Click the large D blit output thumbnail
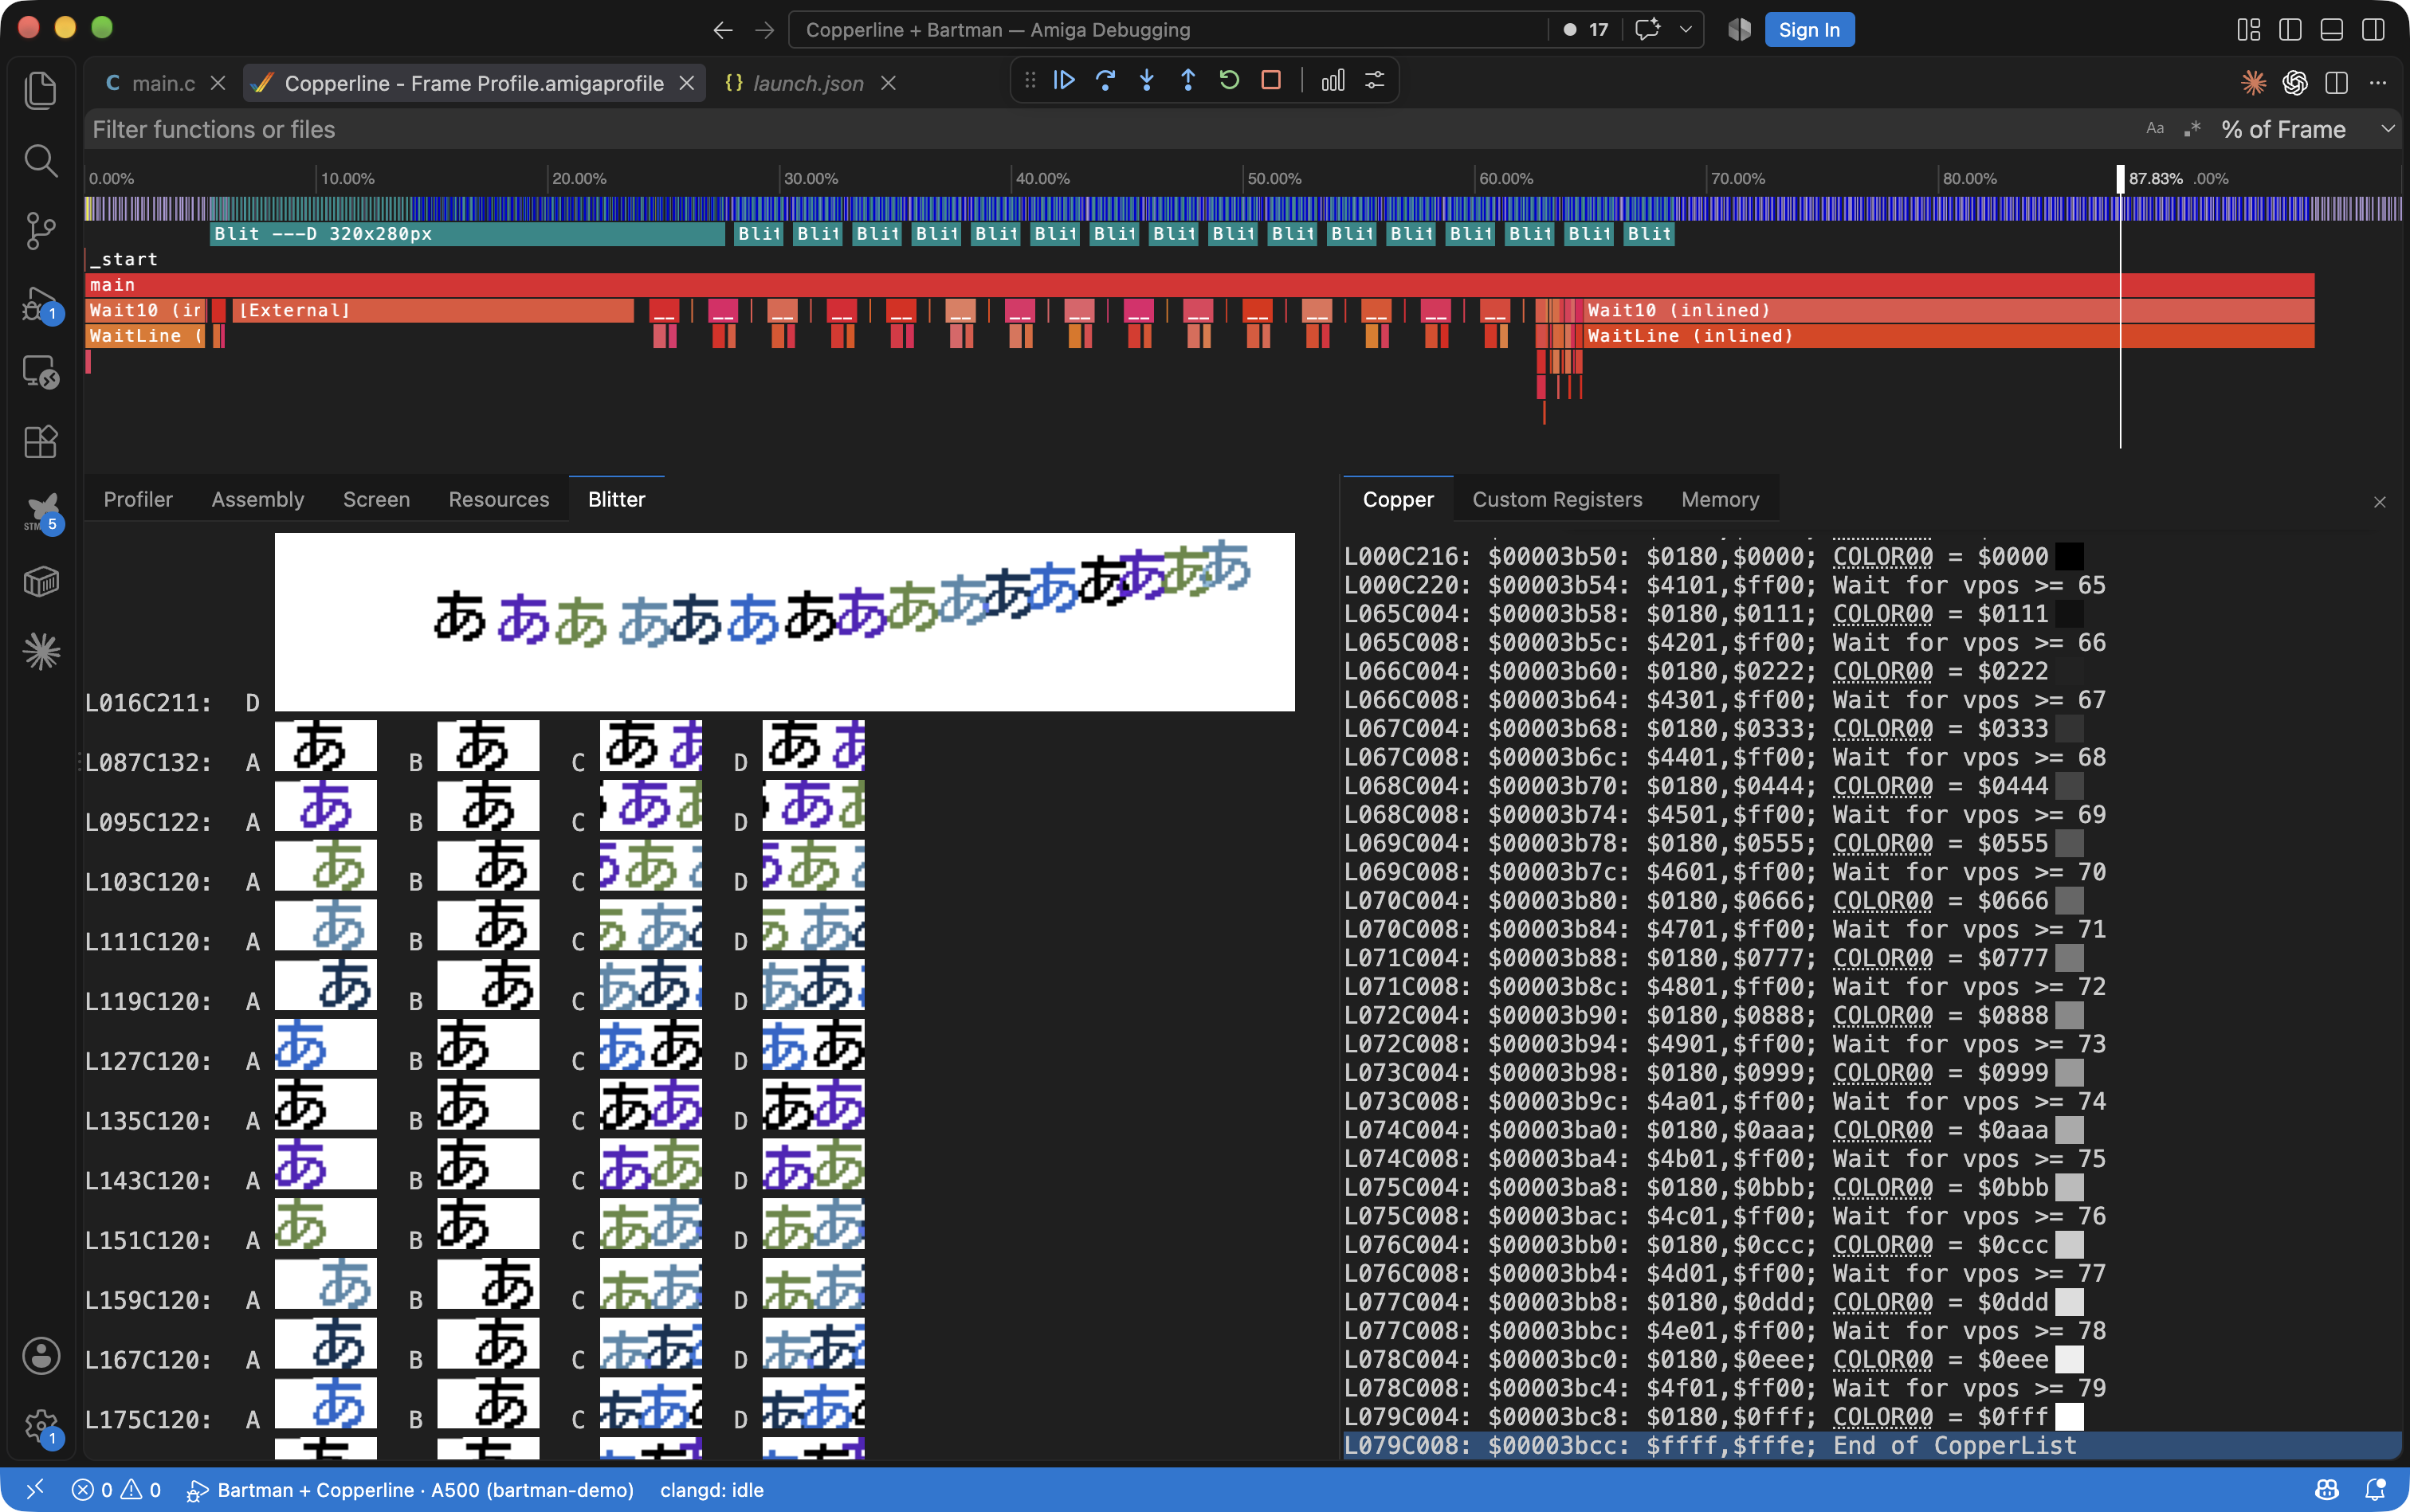 click(x=784, y=621)
